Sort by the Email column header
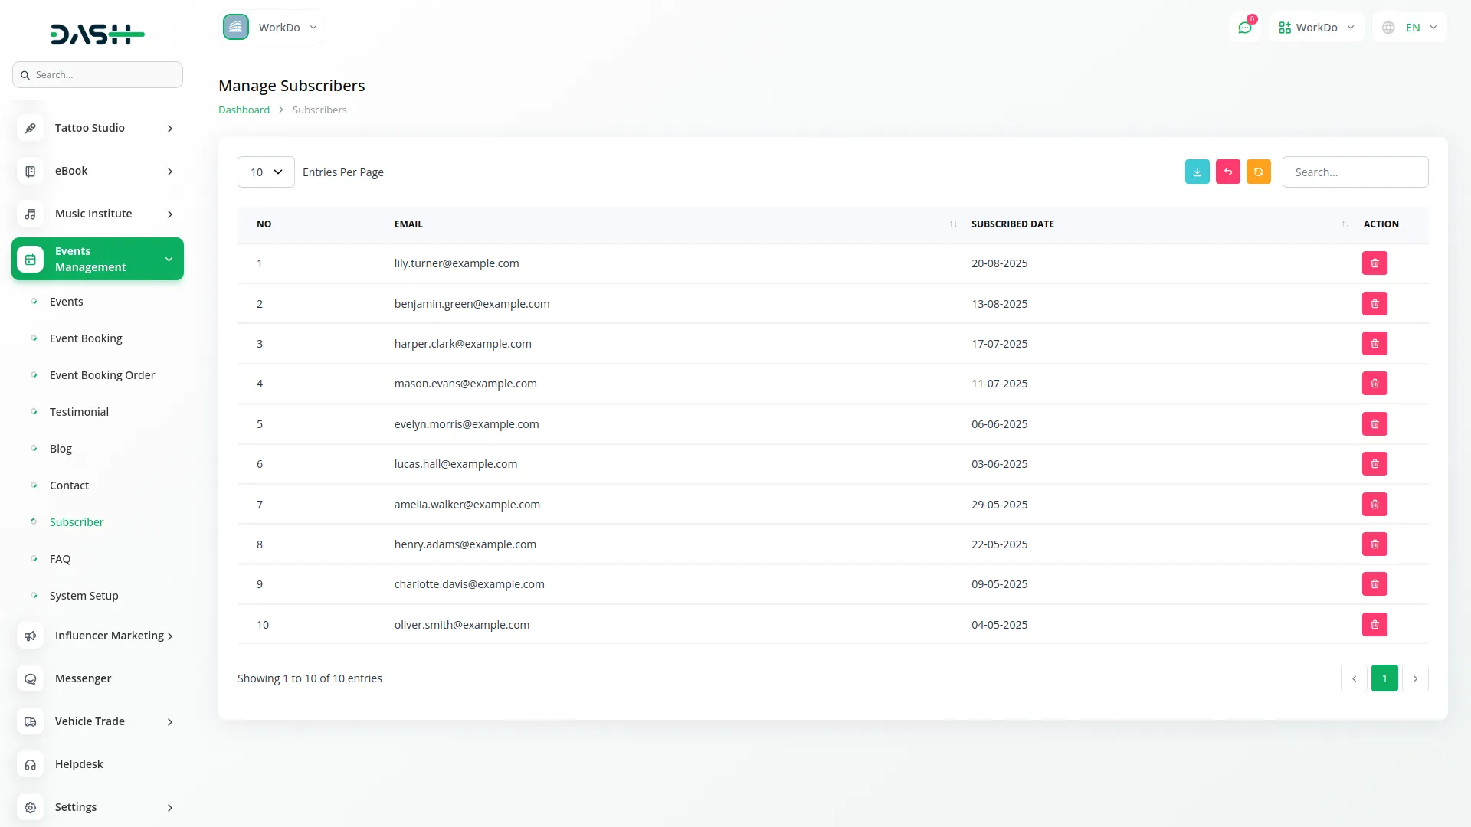The width and height of the screenshot is (1471, 827). point(408,224)
